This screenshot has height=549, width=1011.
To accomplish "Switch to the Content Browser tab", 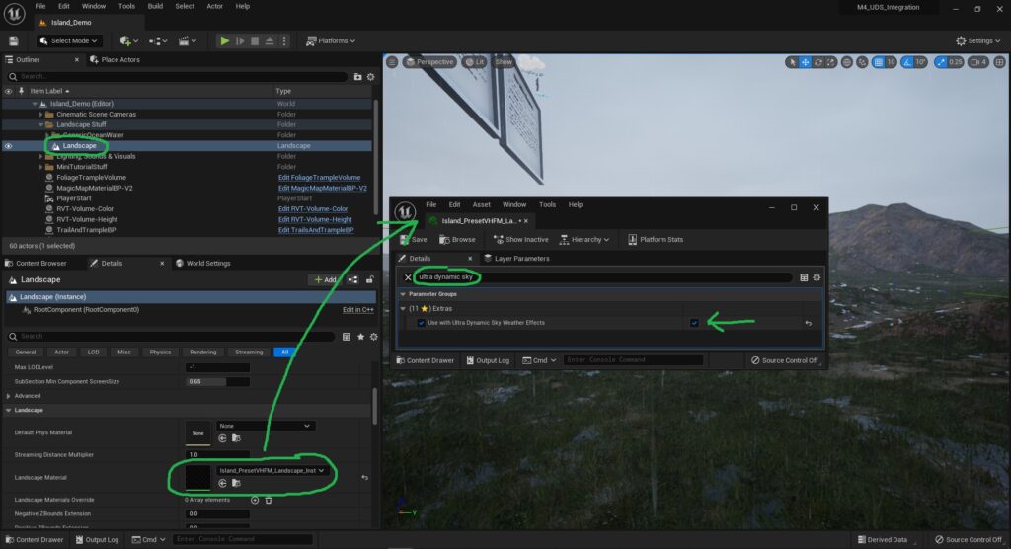I will (37, 264).
